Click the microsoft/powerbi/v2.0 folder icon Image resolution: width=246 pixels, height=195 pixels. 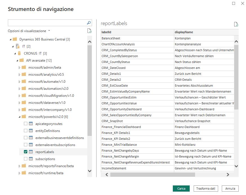(24, 116)
